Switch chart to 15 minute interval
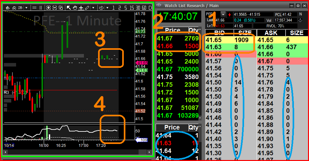Image resolution: width=309 pixels, height=161 pixels. click(x=132, y=8)
